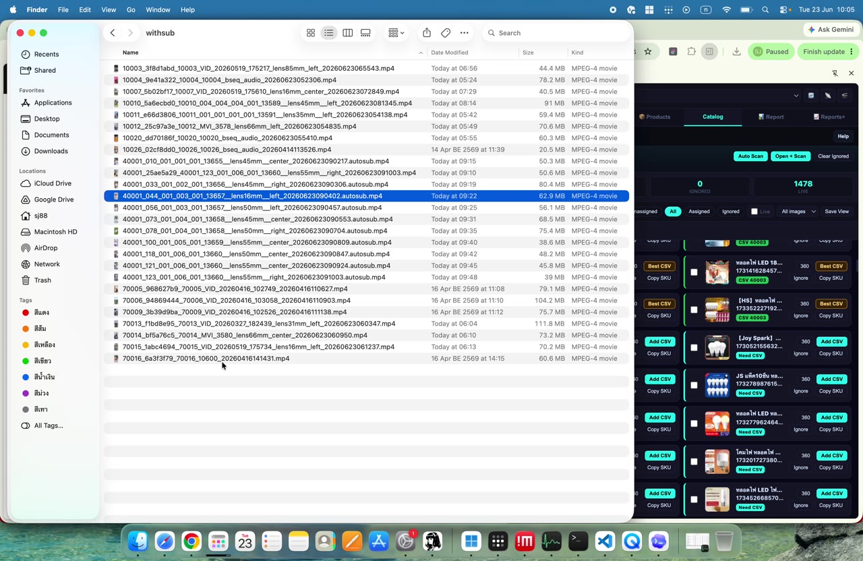Open Finder Group By dropdown
The height and width of the screenshot is (561, 863).
[x=396, y=33]
